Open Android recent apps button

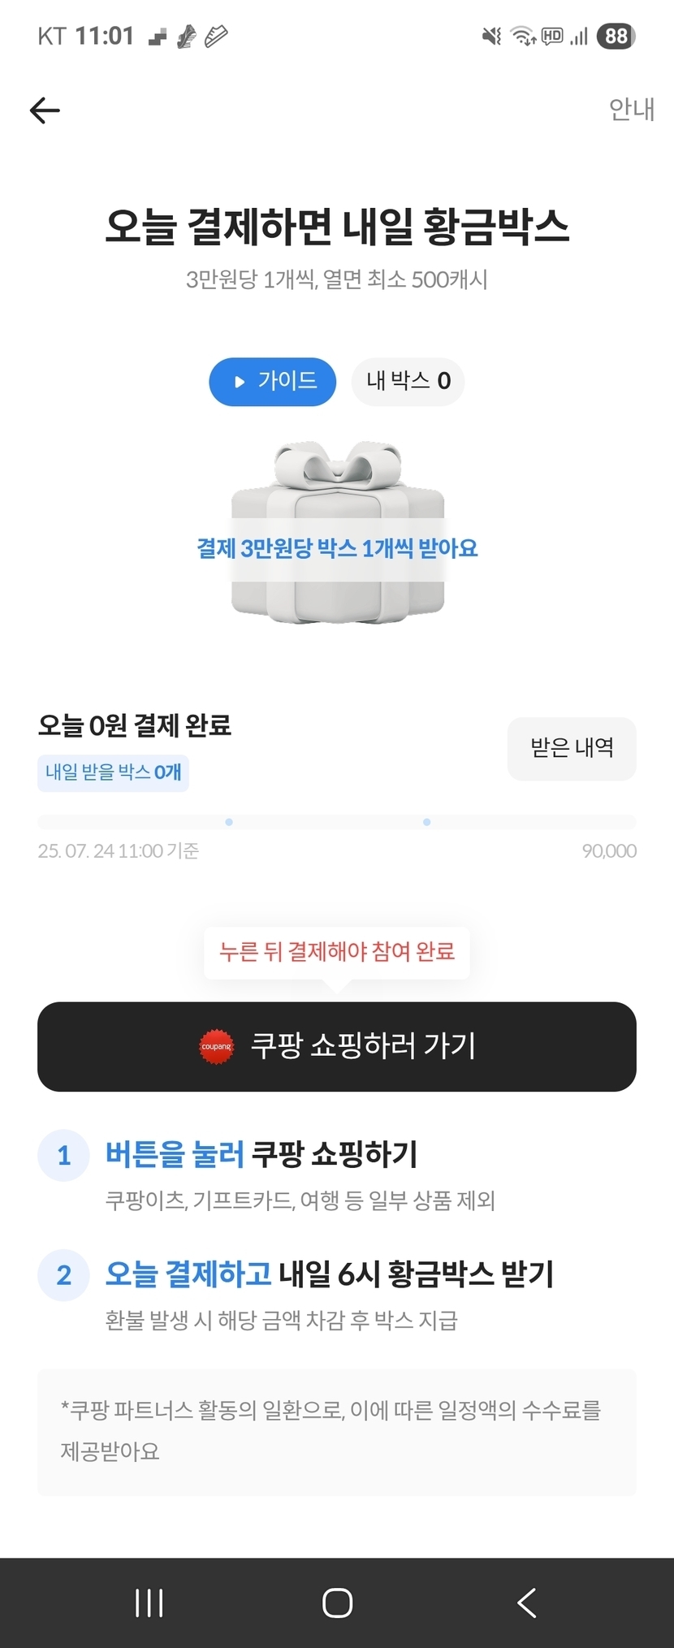point(149,1603)
